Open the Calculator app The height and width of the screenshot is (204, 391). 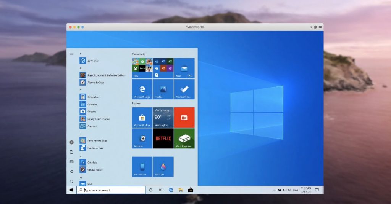(x=89, y=97)
